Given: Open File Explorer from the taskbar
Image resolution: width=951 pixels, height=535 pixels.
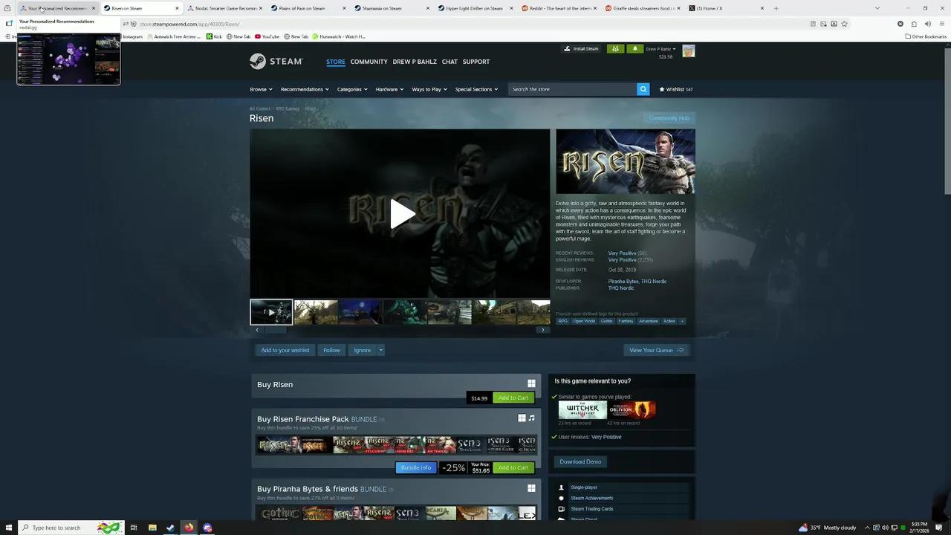Looking at the screenshot, I should 152,528.
